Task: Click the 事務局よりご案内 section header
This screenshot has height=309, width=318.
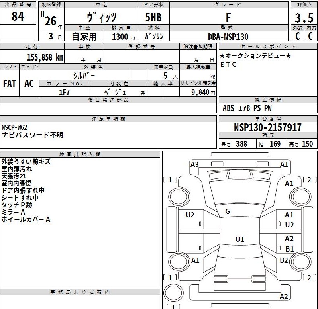Action: coord(80,292)
